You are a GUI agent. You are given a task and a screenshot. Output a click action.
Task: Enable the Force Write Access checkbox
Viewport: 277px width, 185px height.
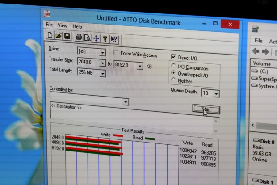[116, 52]
